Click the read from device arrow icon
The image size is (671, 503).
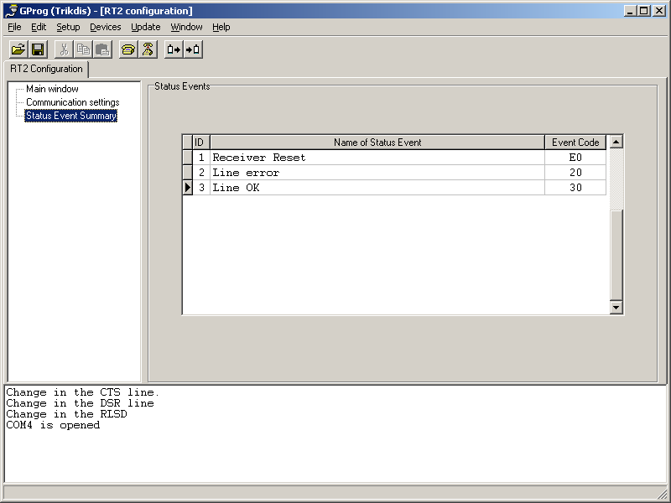click(174, 49)
